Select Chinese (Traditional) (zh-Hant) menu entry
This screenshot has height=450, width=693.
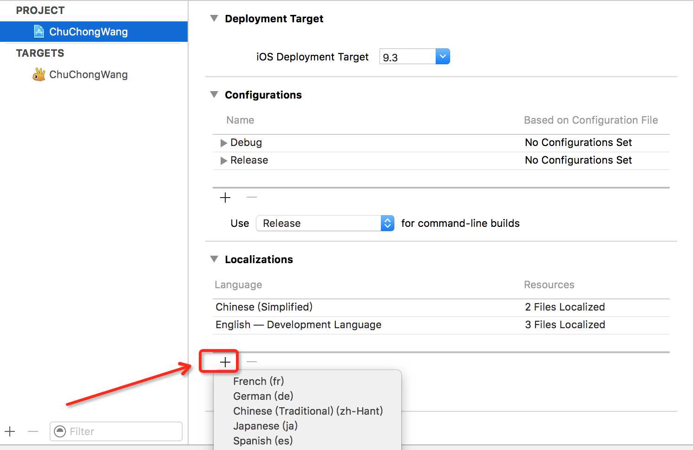[308, 411]
